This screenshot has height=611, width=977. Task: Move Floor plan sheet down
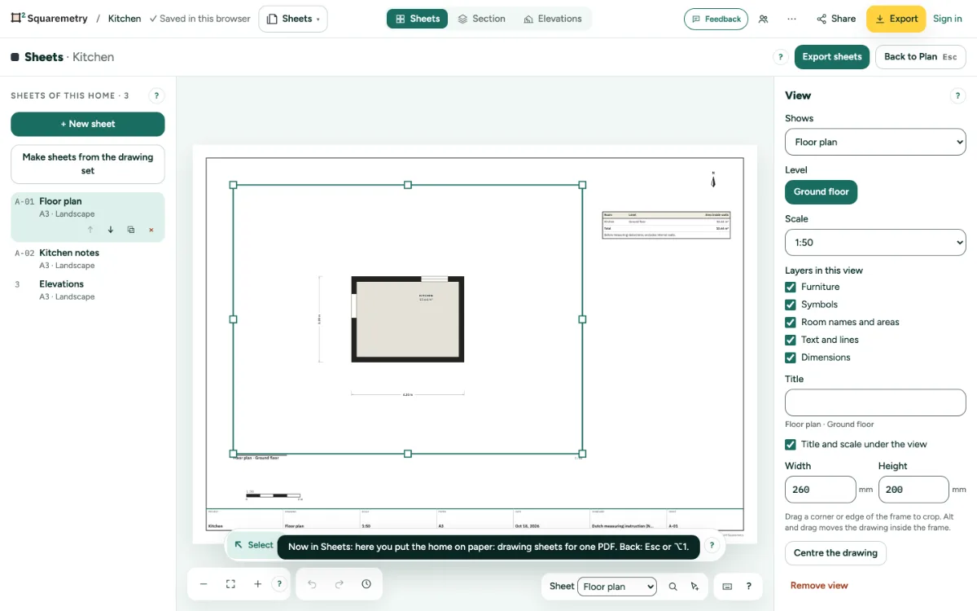tap(111, 230)
